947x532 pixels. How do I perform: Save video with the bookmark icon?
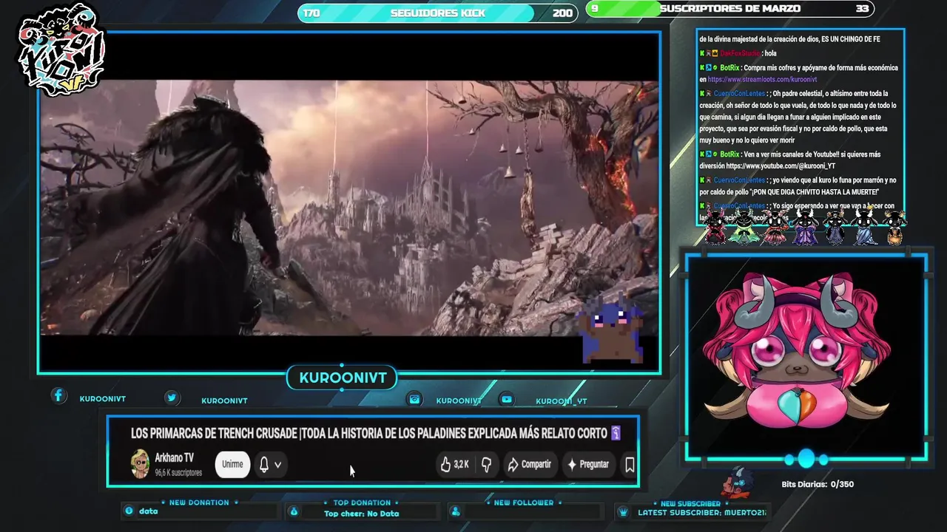click(630, 465)
